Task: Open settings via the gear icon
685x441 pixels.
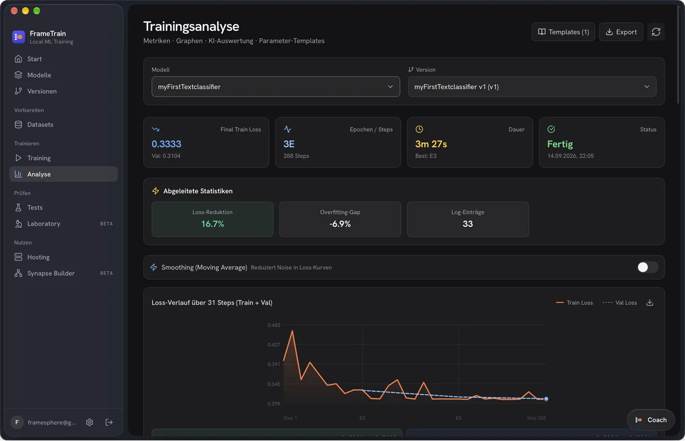Action: (90, 422)
